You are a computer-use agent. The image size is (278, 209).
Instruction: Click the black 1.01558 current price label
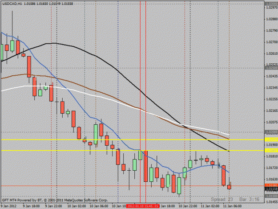(271, 189)
